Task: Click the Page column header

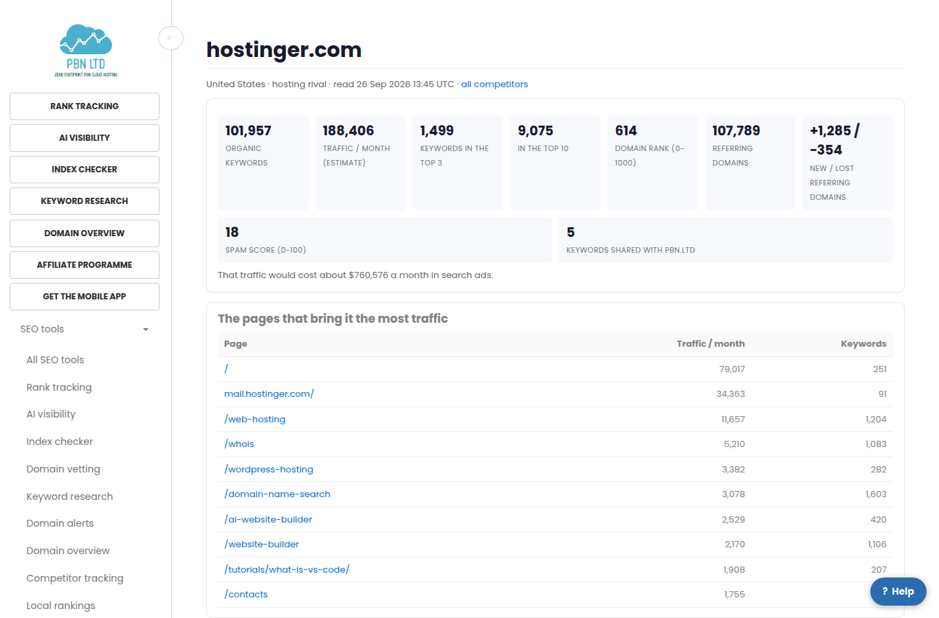Action: pos(236,344)
